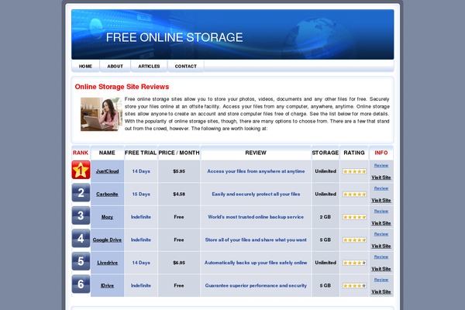Click the rank 2 badge icon
Screen dimensions: 465x310
click(81, 192)
